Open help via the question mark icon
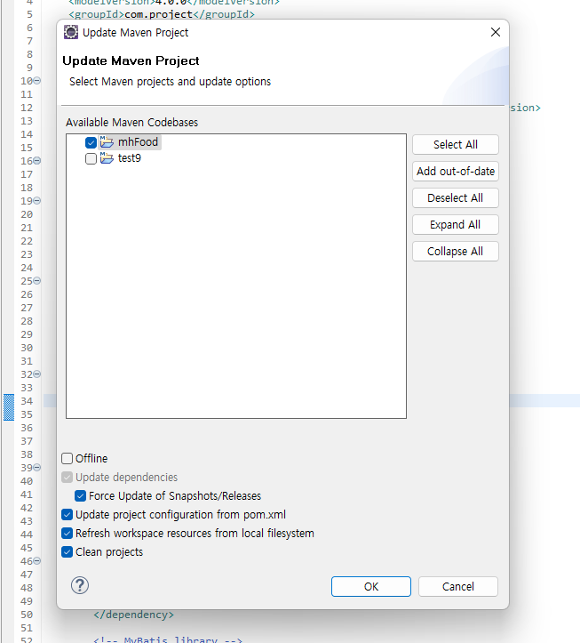This screenshot has height=643, width=580. click(80, 585)
